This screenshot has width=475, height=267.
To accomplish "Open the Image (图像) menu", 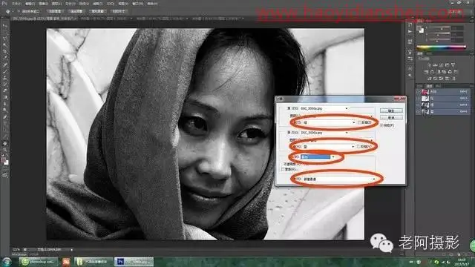I will click(x=43, y=4).
